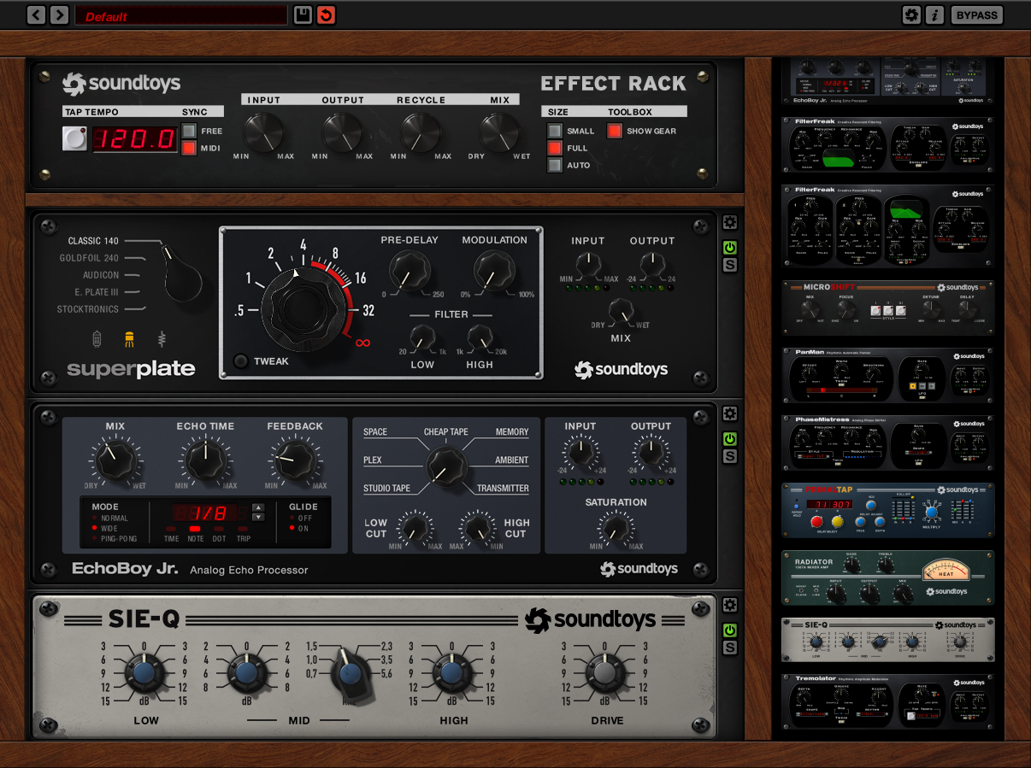Viewport: 1031px width, 768px height.
Task: Solo SuperPlate with S button
Action: pos(729,266)
